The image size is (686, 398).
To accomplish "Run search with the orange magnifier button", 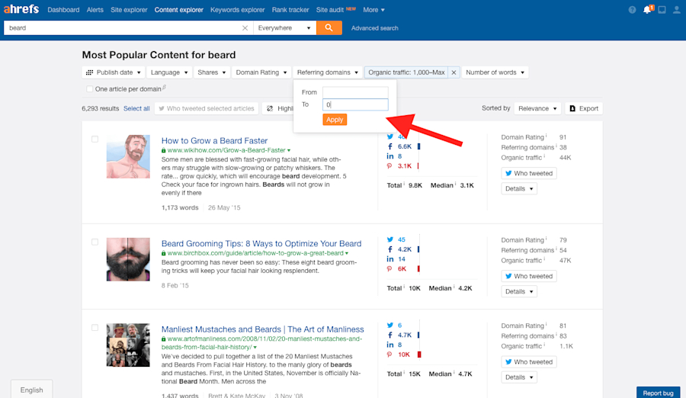I will pos(329,27).
